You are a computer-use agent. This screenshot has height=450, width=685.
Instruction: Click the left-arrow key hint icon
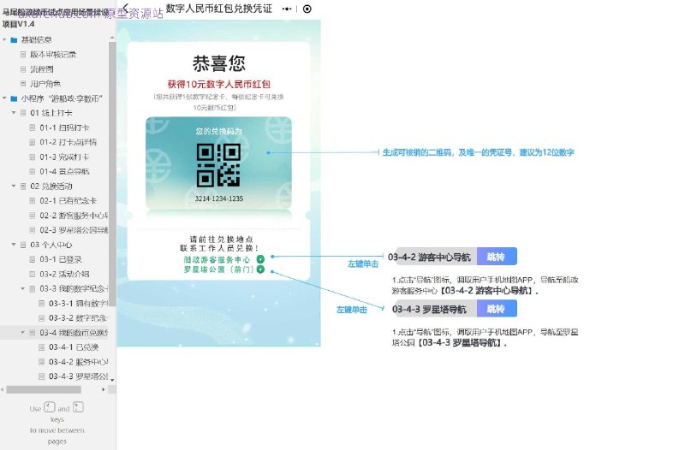50,407
